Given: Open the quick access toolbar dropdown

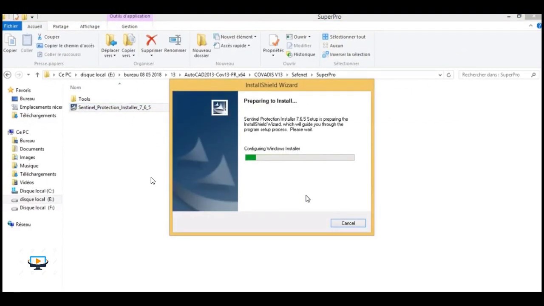Looking at the screenshot, I should (x=32, y=17).
